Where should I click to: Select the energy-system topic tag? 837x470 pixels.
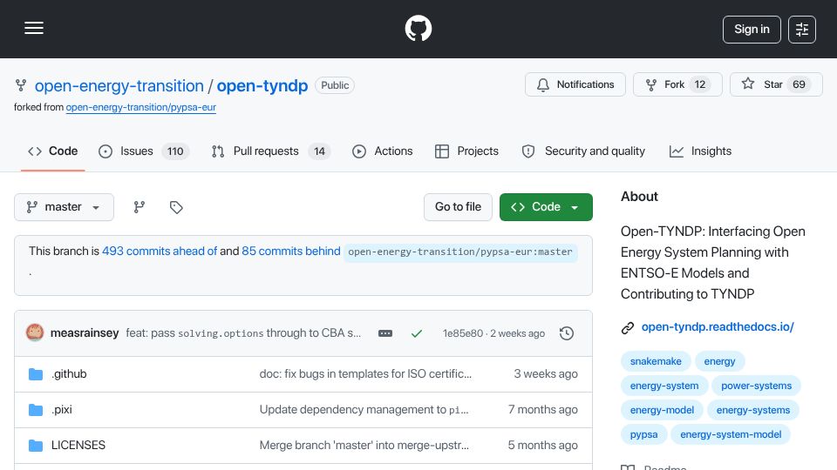tap(664, 386)
